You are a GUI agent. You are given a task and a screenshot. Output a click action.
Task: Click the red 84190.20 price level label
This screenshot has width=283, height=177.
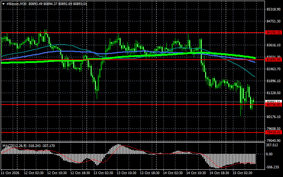pyautogui.click(x=274, y=33)
